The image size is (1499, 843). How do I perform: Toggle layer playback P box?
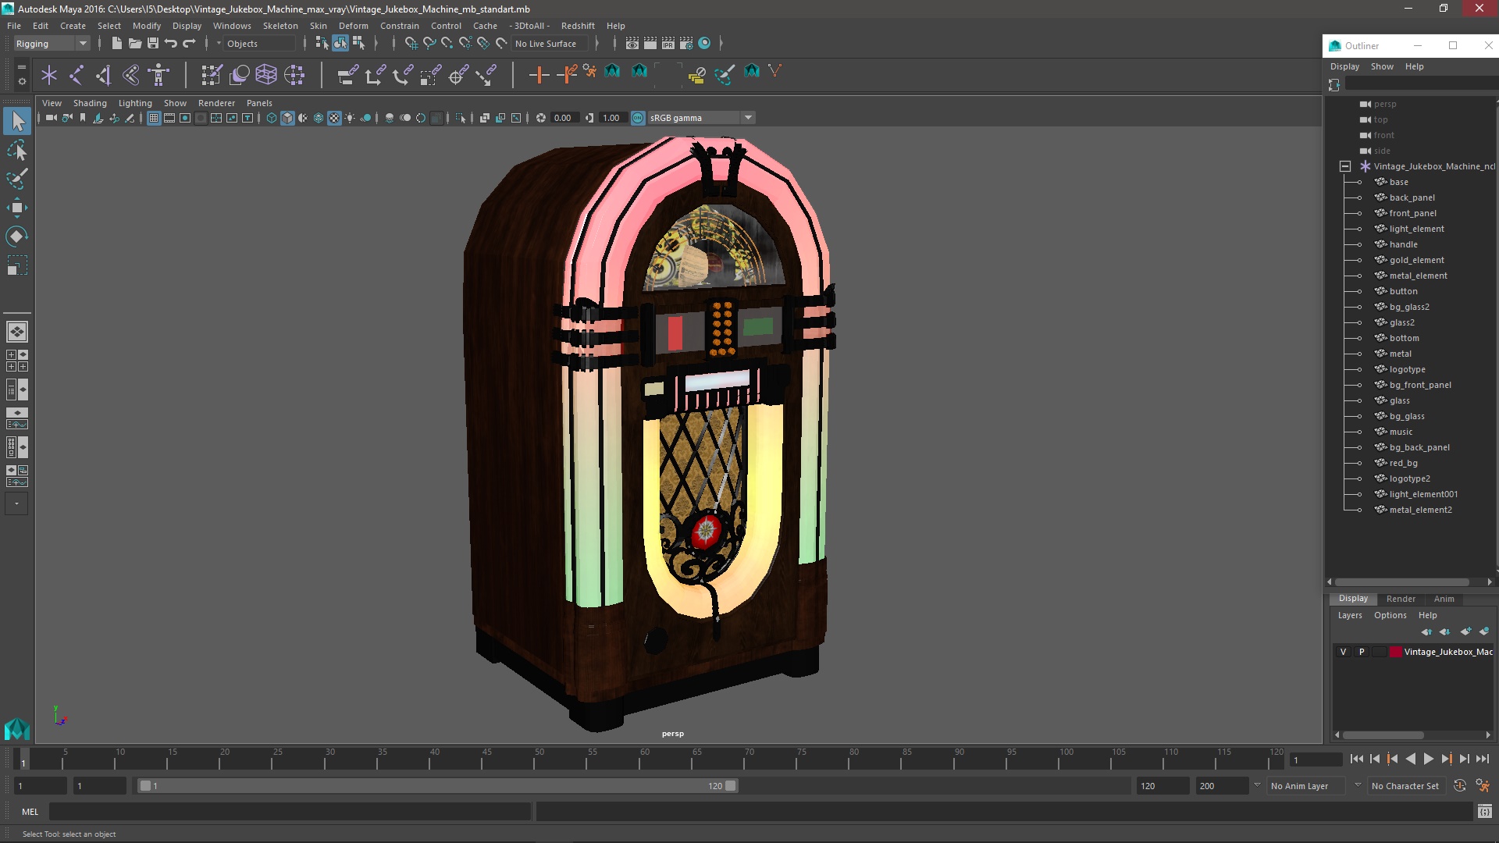[1362, 652]
